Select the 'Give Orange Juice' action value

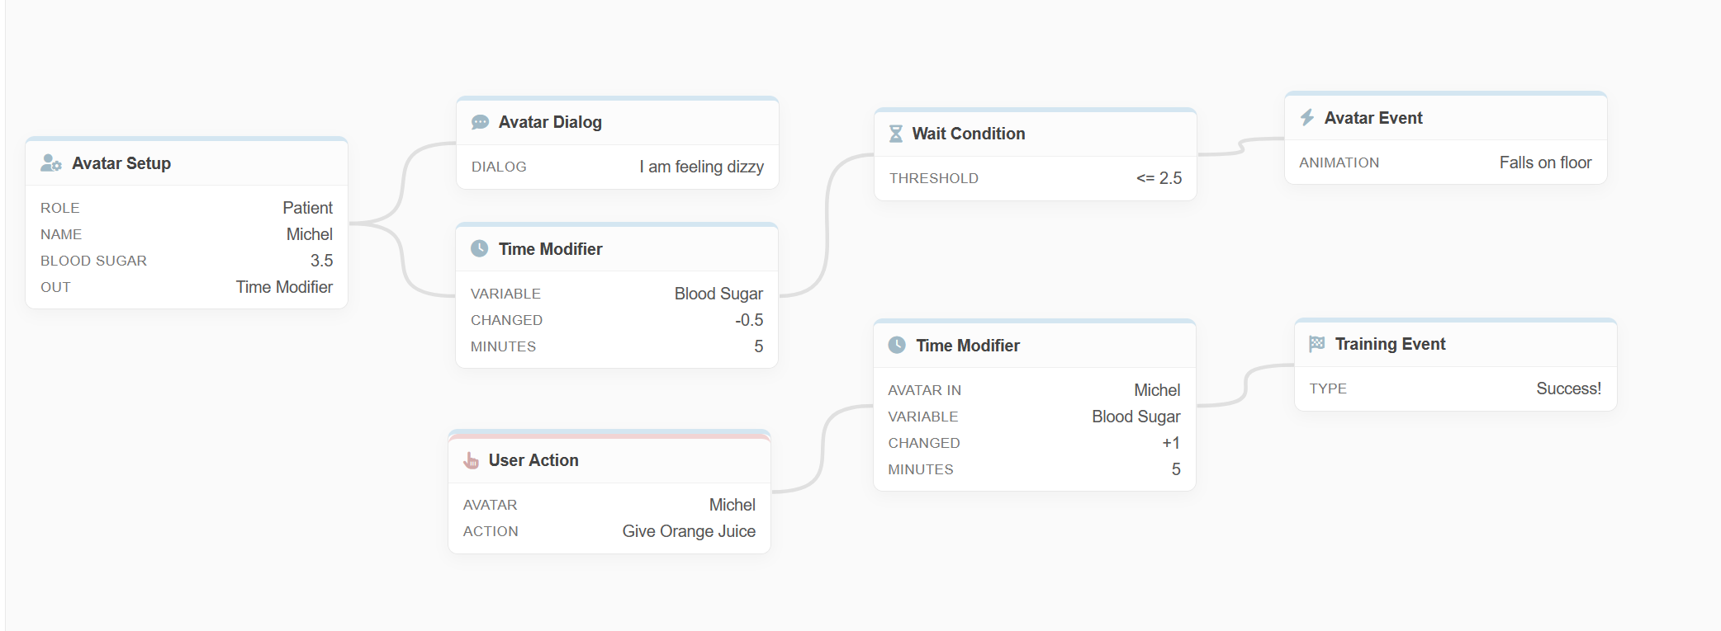[x=690, y=531]
